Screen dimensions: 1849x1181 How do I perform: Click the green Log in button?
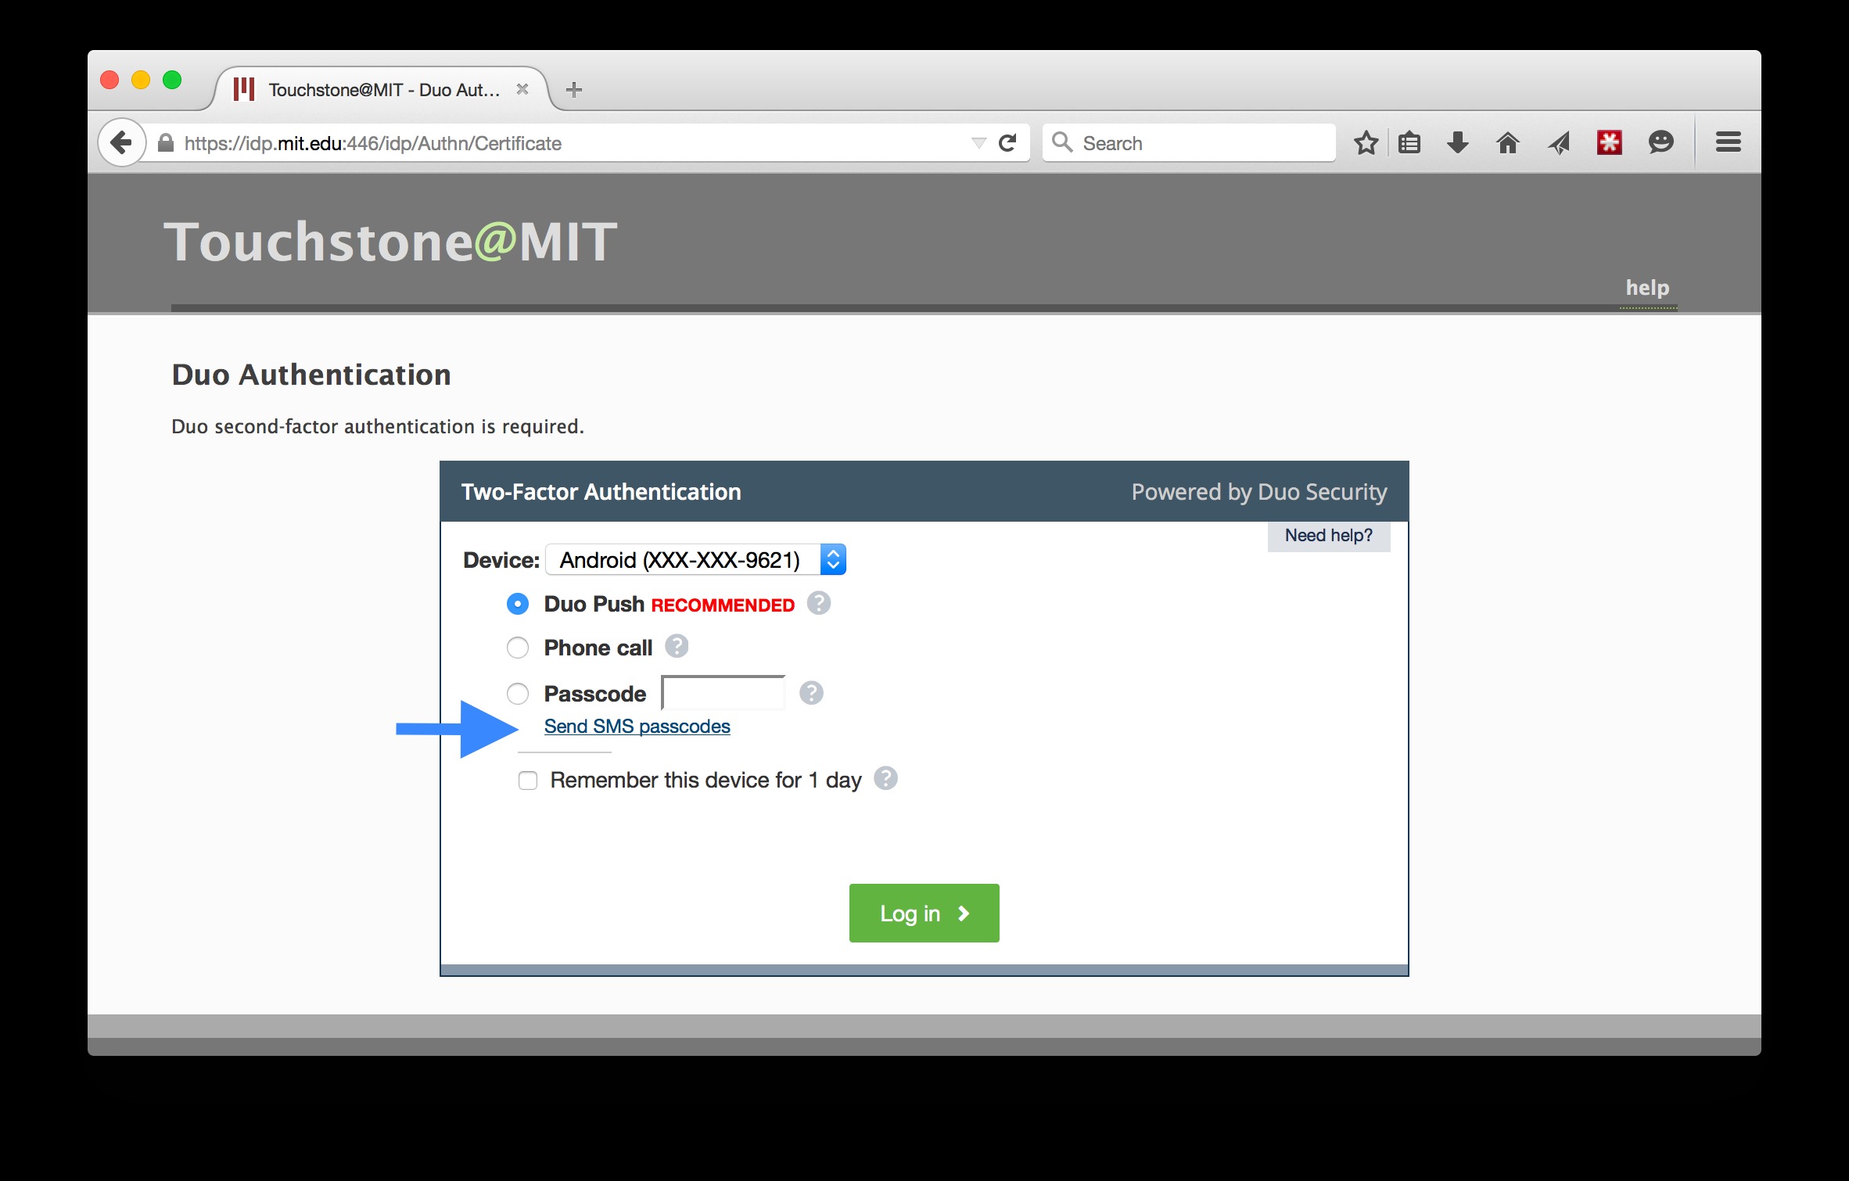coord(924,914)
